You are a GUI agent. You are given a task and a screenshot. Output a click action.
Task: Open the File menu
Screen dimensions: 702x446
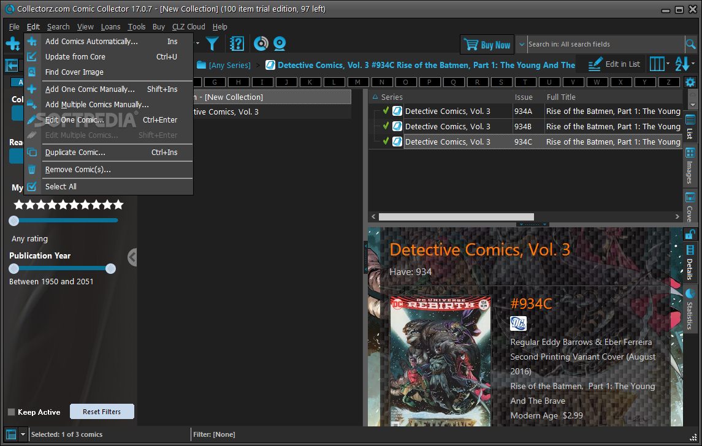pyautogui.click(x=14, y=27)
